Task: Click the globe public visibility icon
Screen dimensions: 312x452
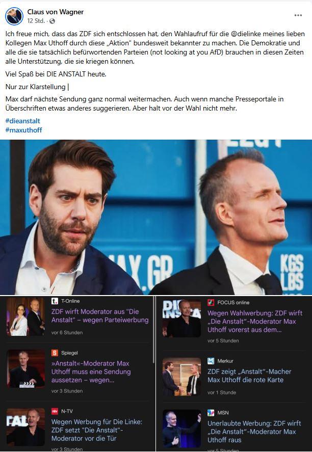Action: (x=52, y=21)
